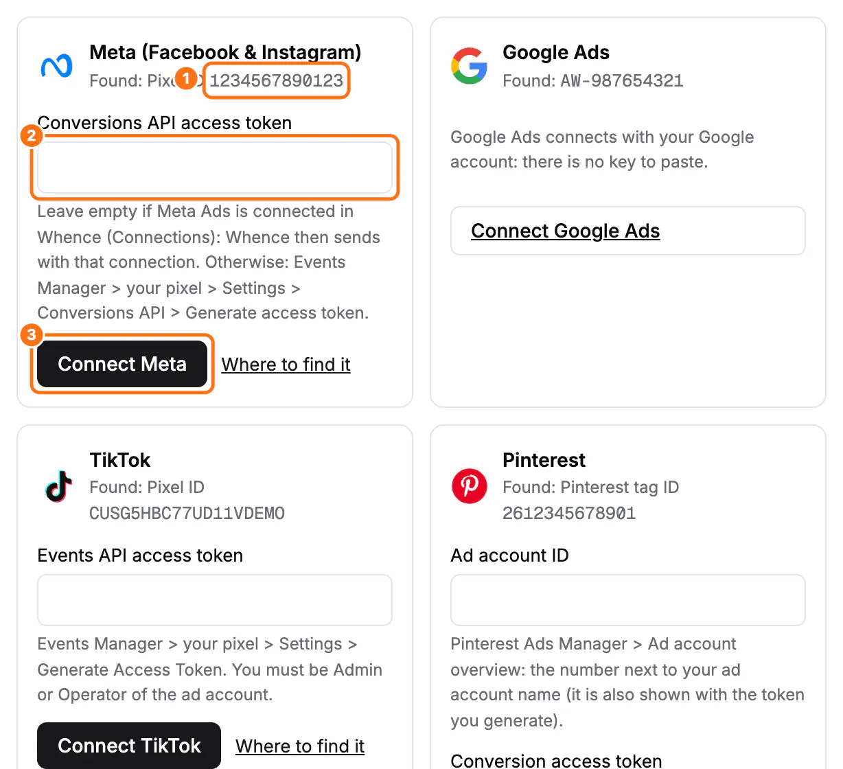Click the Connect TikTok button
Image resolution: width=843 pixels, height=769 pixels.
129,746
